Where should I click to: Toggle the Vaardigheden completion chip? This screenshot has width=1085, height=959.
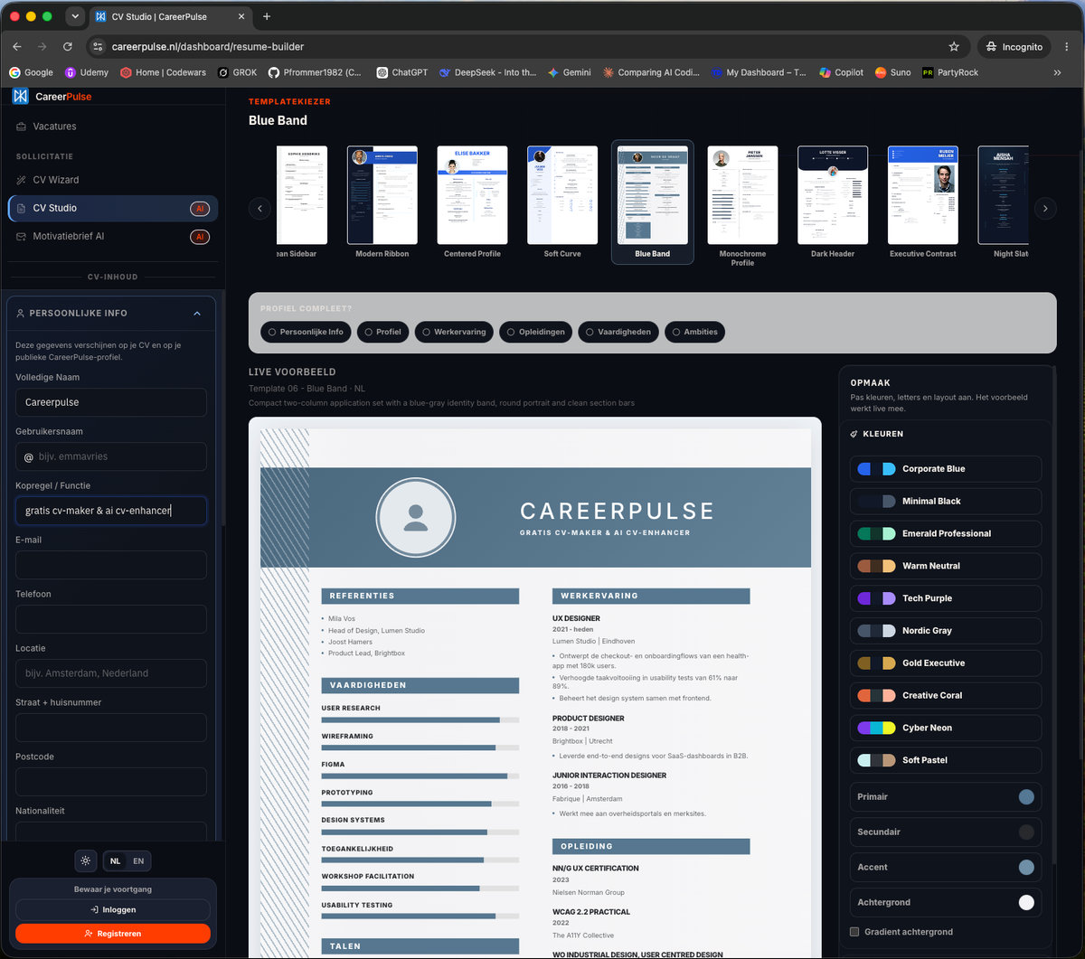pos(618,332)
